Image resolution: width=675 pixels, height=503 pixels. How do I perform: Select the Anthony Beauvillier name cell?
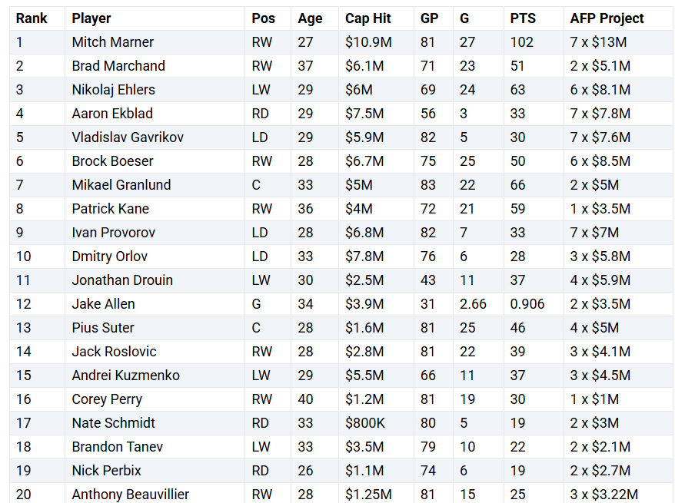click(x=131, y=495)
